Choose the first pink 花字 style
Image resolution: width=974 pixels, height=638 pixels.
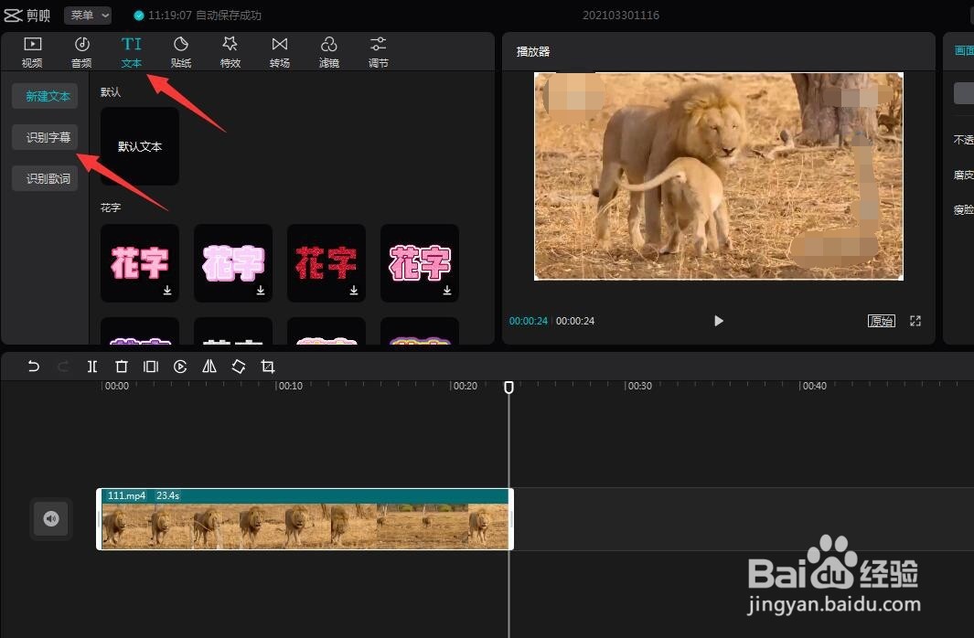[x=140, y=263]
